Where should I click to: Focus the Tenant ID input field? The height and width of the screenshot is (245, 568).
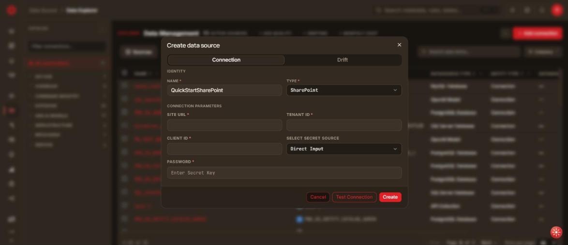(x=344, y=125)
